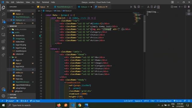Click the master branch indicator
Screen dimensions: 192x108
(10, 101)
